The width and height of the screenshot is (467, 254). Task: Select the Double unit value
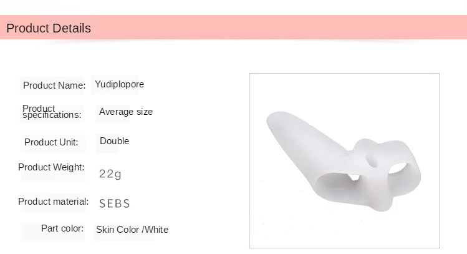pyautogui.click(x=114, y=141)
